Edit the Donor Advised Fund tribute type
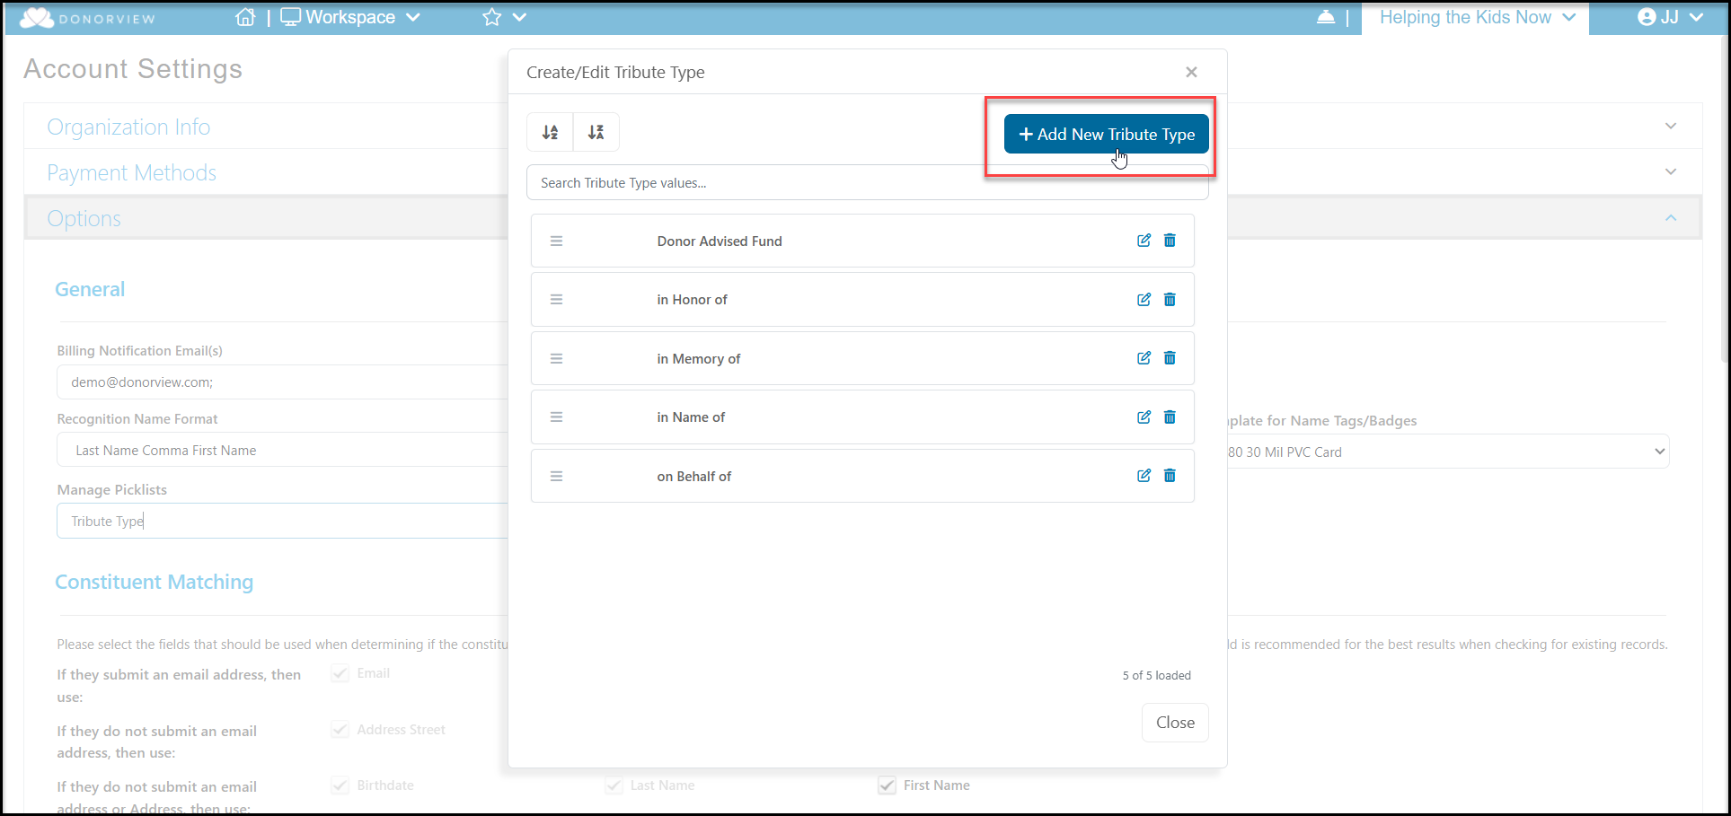Image resolution: width=1731 pixels, height=816 pixels. coord(1144,241)
